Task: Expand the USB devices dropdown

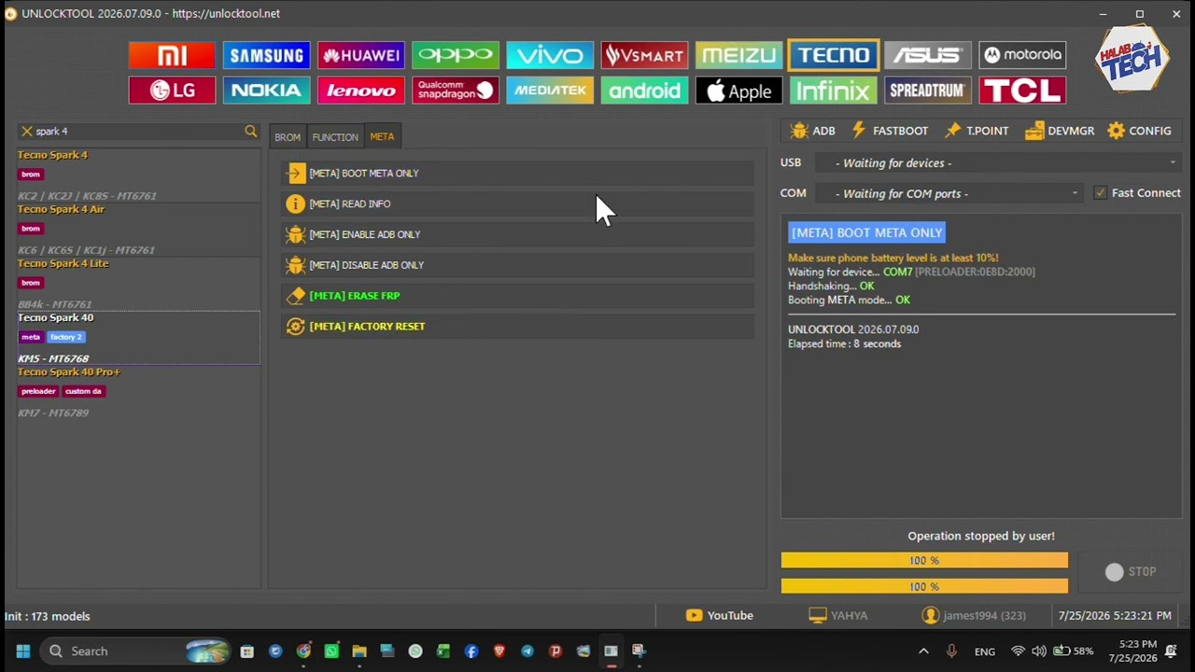Action: coord(997,162)
